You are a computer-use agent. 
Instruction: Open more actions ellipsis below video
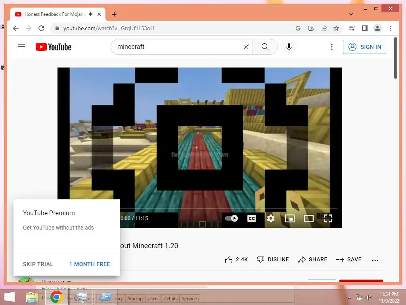tap(375, 260)
